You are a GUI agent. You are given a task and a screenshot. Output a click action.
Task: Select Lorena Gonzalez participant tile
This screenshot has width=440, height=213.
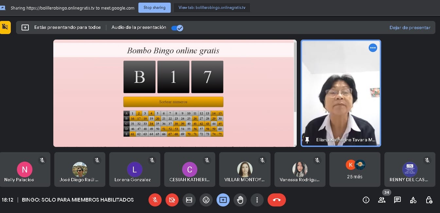click(x=135, y=169)
